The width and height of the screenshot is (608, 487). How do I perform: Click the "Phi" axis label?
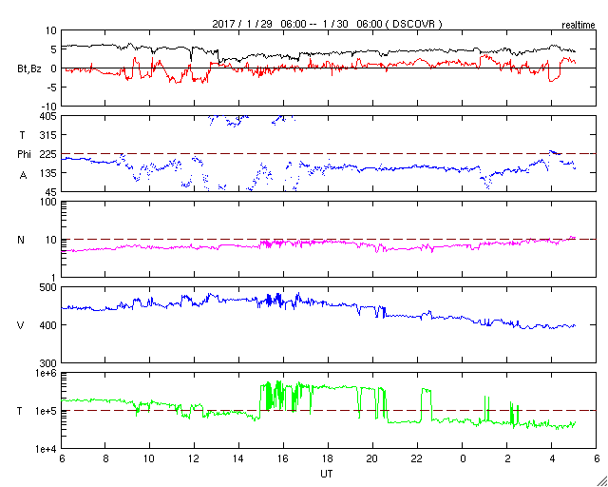24,154
